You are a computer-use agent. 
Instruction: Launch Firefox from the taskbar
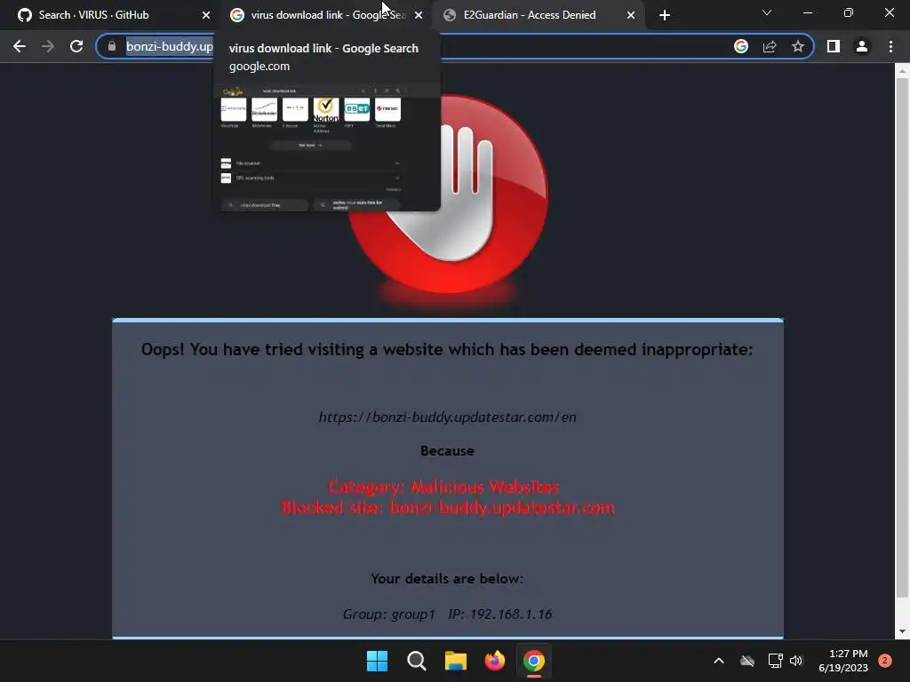(x=494, y=661)
